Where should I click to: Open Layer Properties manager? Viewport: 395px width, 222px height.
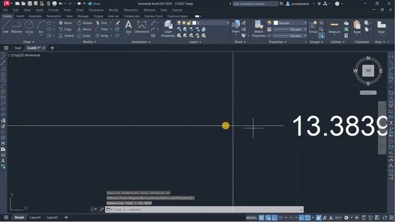168,29
